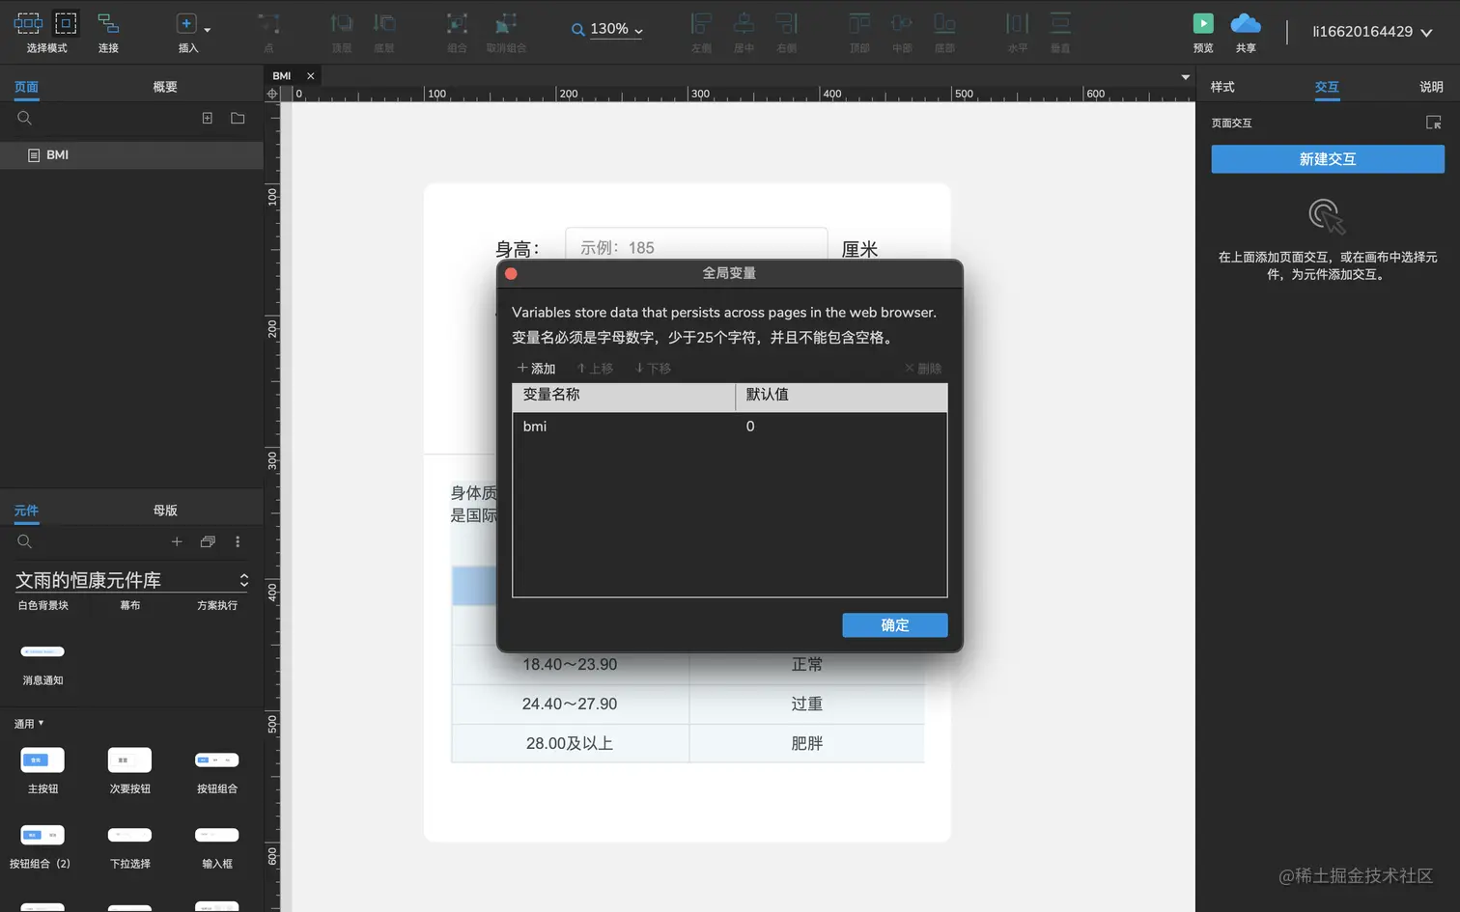Viewport: 1460px width, 912px height.
Task: Click the 新建交互 button
Action: coord(1328,159)
